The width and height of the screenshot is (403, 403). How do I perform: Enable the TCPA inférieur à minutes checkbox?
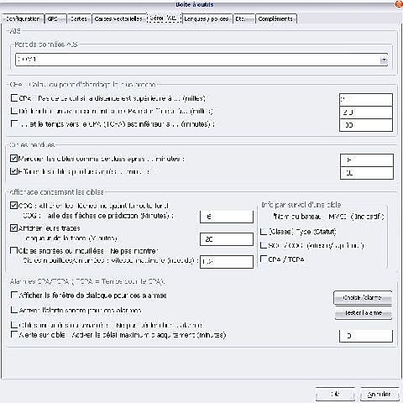pyautogui.click(x=14, y=123)
